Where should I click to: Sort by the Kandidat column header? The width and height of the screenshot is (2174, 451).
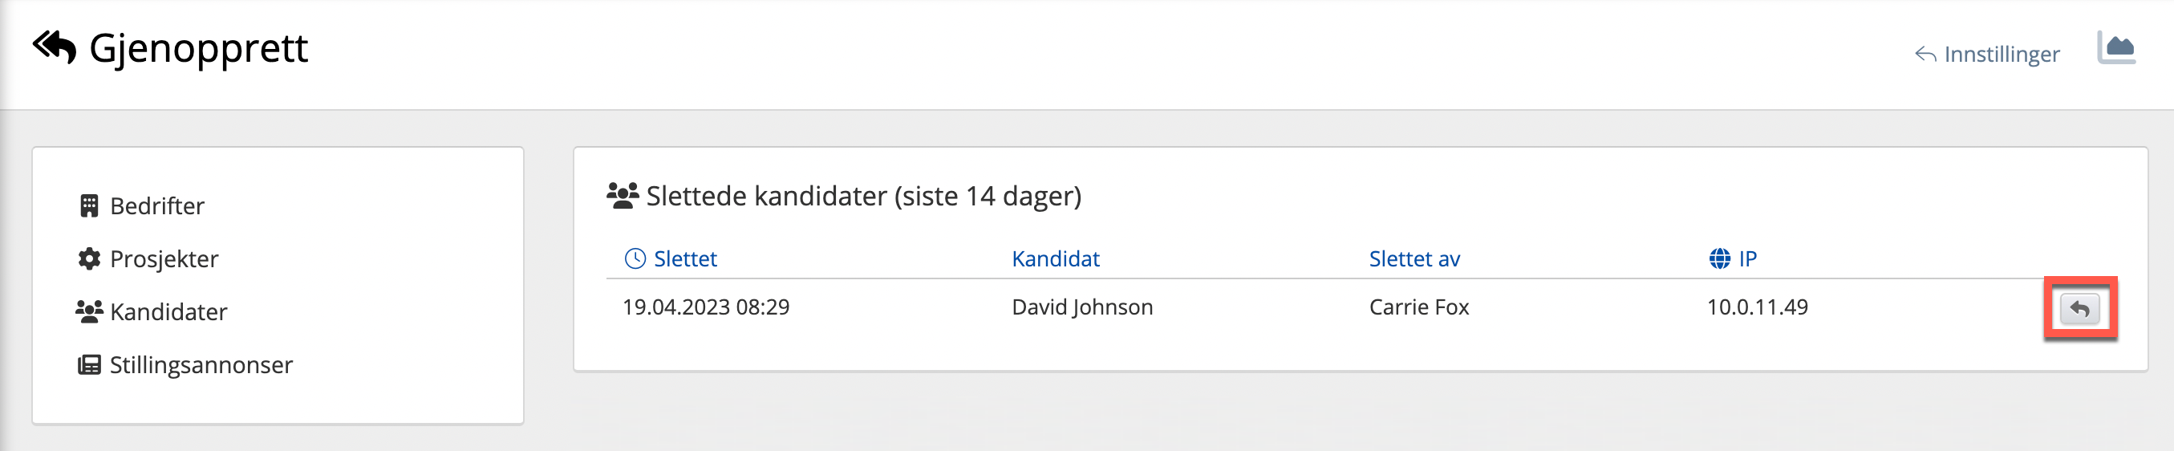1055,258
